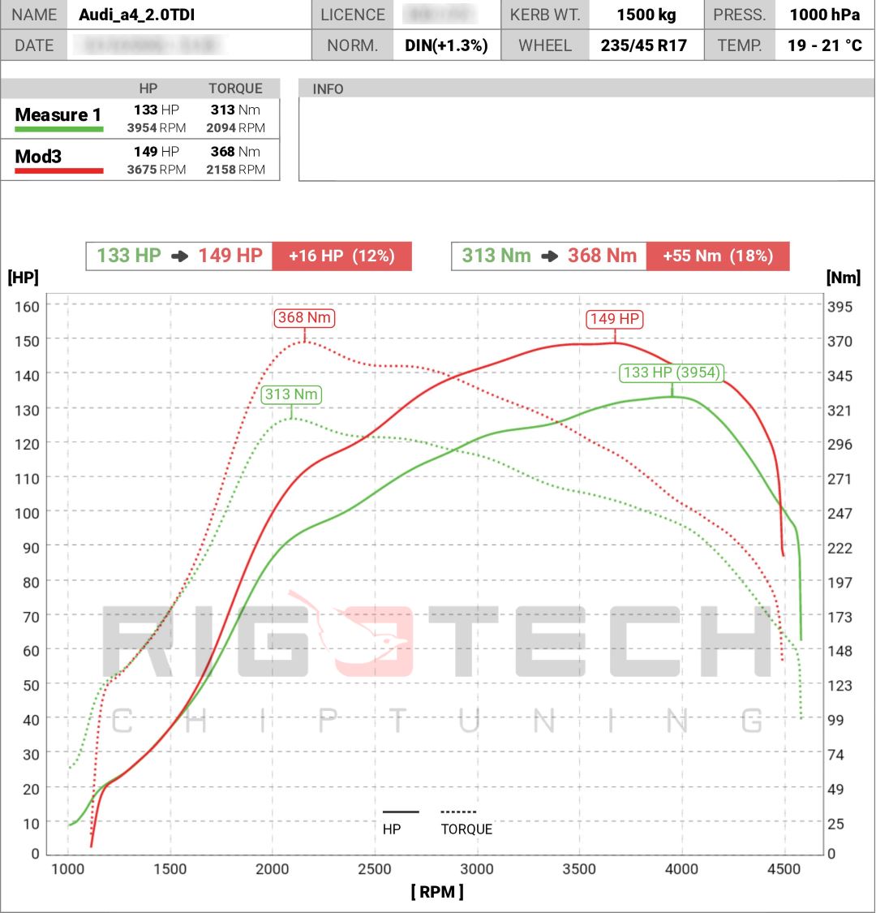Click the HP column header in measurements table
Screen dimensions: 876x913
148,88
